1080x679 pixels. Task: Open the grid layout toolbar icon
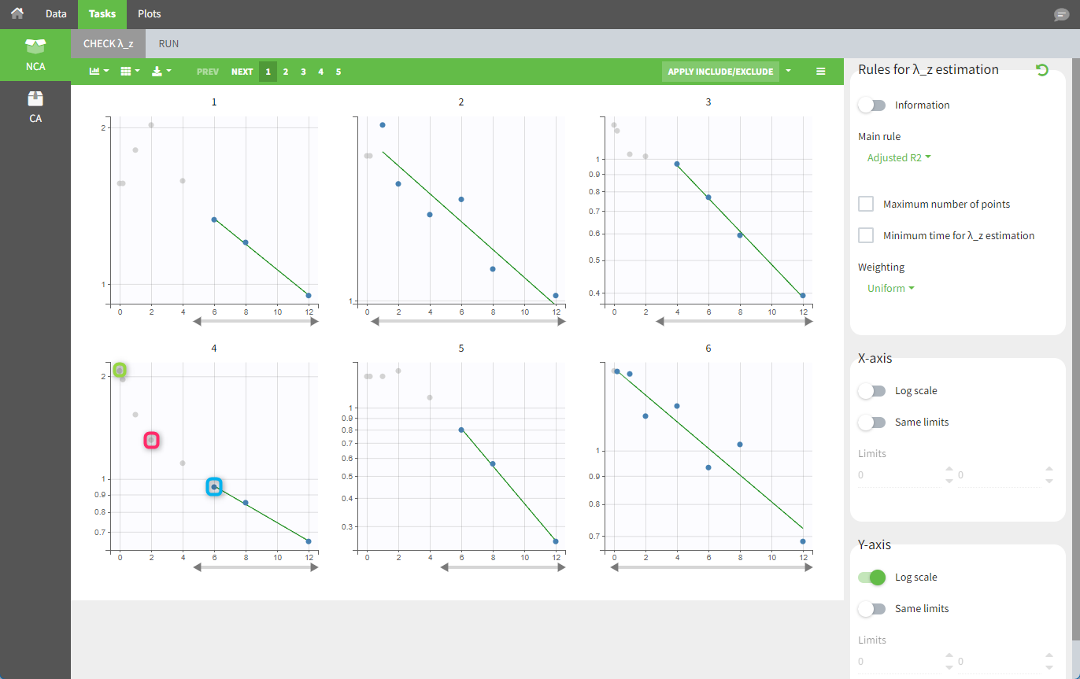[x=129, y=72]
